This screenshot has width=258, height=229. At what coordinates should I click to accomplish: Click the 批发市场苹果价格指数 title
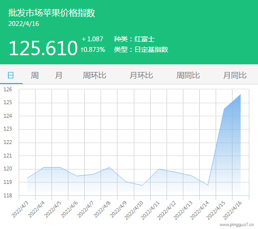pyautogui.click(x=52, y=13)
